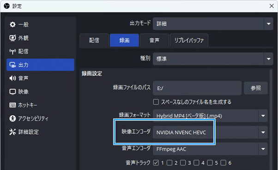This screenshot has width=278, height=170.
Task: Select 出力 in the left sidebar
Action: click(x=41, y=65)
